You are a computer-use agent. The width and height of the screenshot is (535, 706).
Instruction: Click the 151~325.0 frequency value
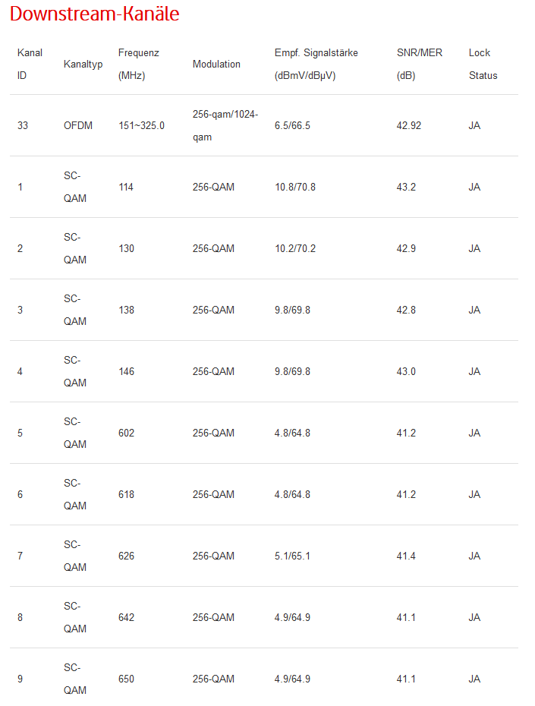click(x=141, y=125)
